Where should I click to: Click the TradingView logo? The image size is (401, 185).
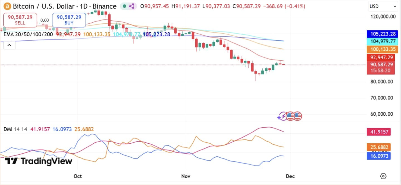click(39, 161)
